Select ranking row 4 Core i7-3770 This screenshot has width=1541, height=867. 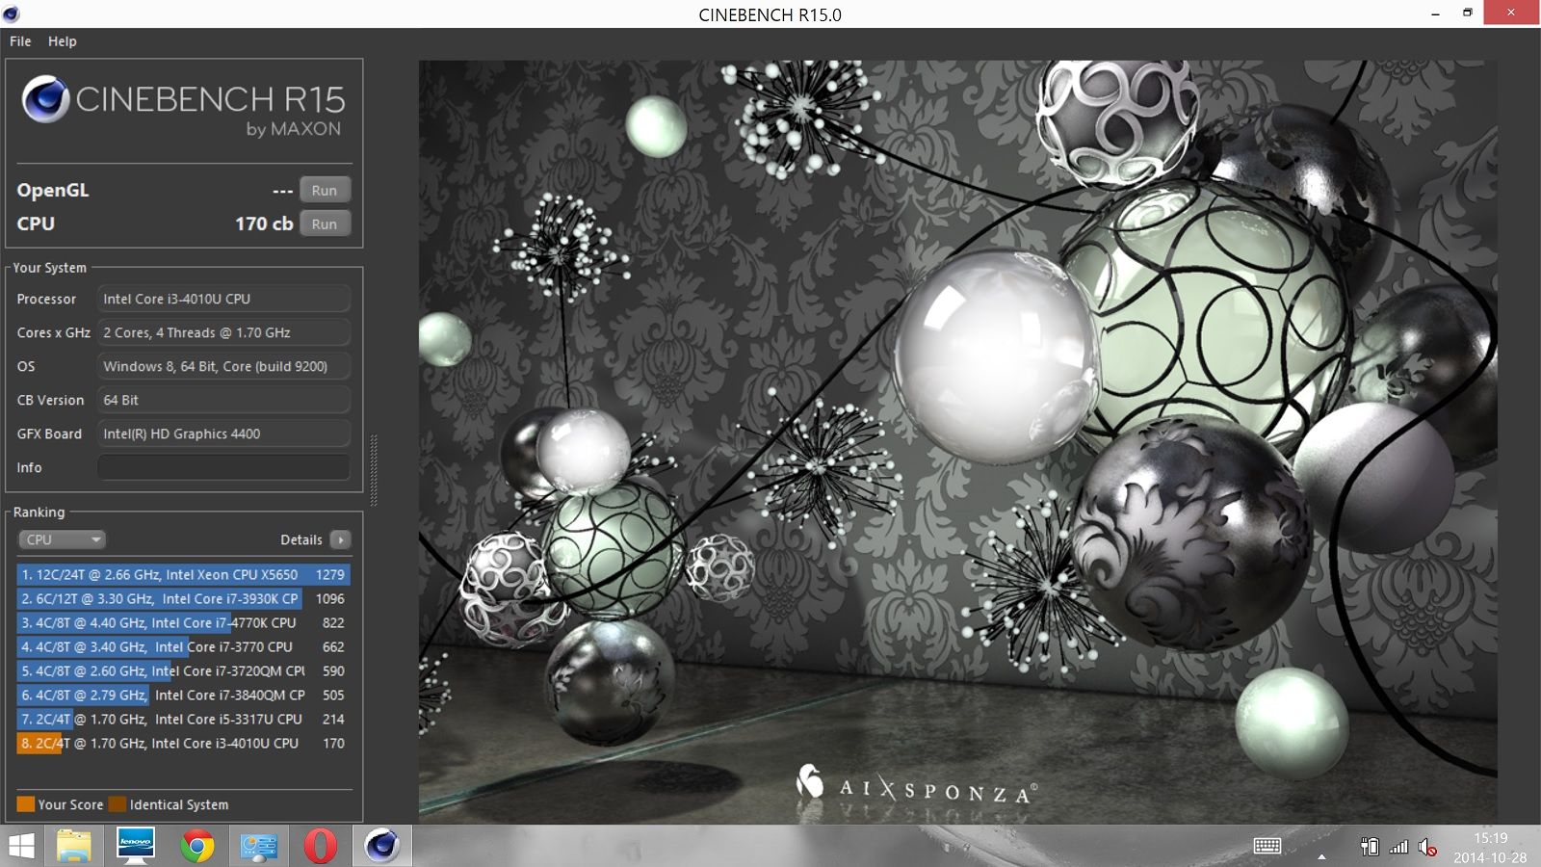point(183,646)
